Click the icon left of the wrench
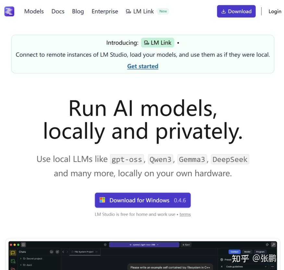This screenshot has width=284, height=270. (267, 245)
